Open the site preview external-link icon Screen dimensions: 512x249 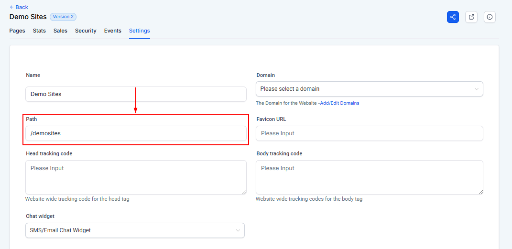tap(471, 17)
